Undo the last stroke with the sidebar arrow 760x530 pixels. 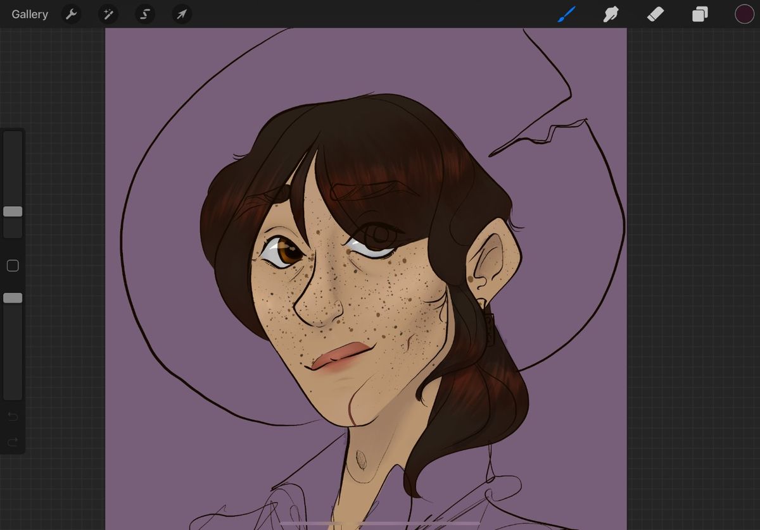13,416
